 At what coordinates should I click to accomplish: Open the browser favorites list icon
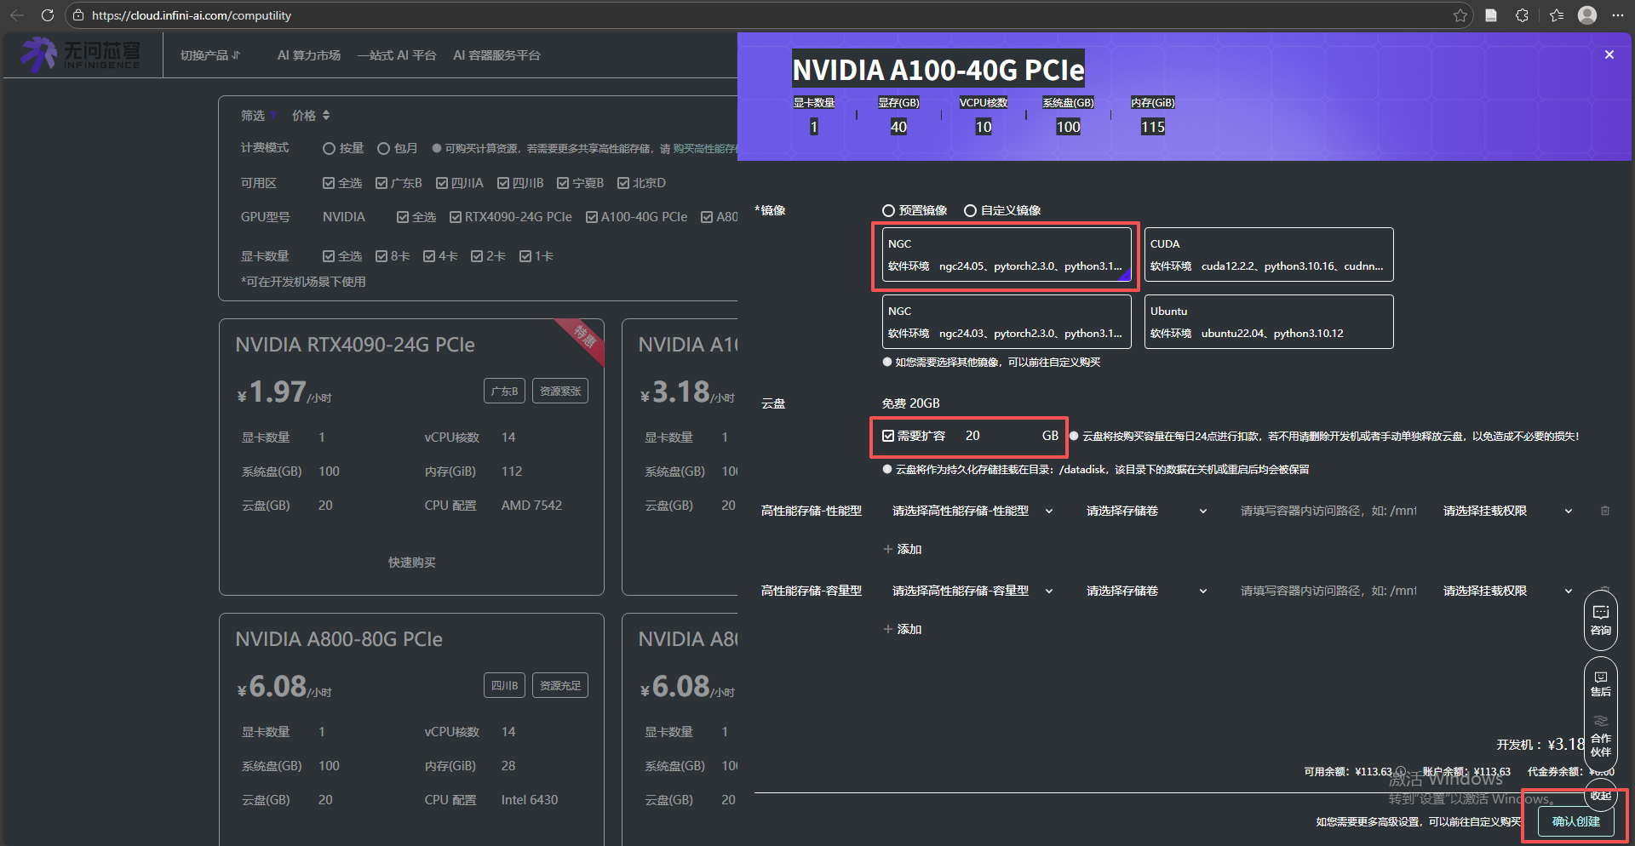1557,15
